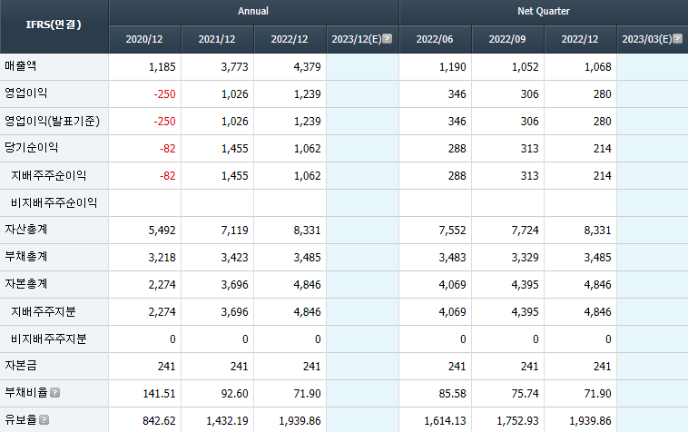Click quarterly 유보율 value 1,752.93
This screenshot has height=432, width=688.
click(x=517, y=420)
